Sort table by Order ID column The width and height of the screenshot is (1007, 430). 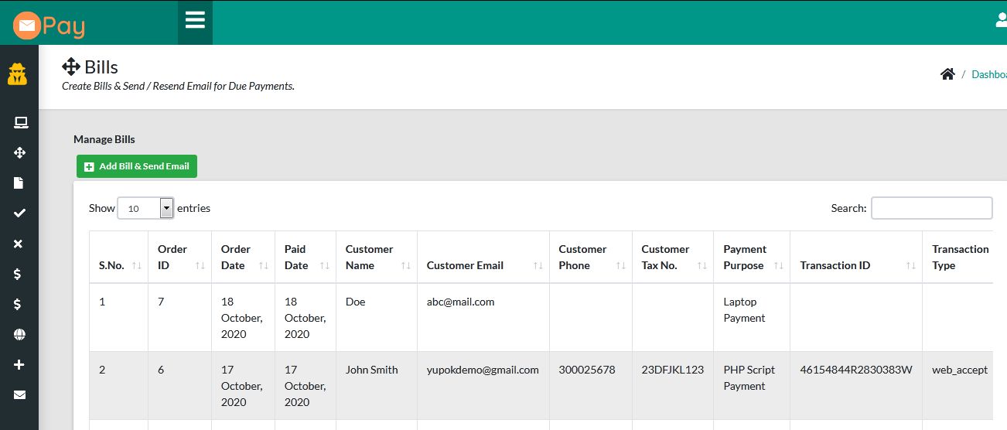click(179, 258)
